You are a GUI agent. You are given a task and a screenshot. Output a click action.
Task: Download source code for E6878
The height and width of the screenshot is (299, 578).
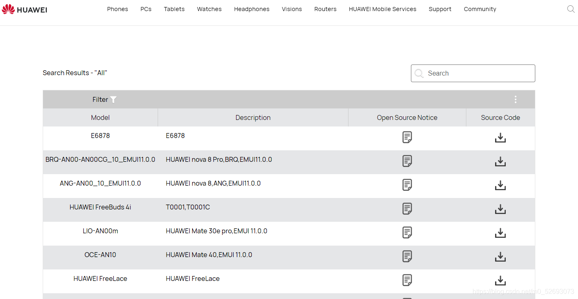point(500,138)
